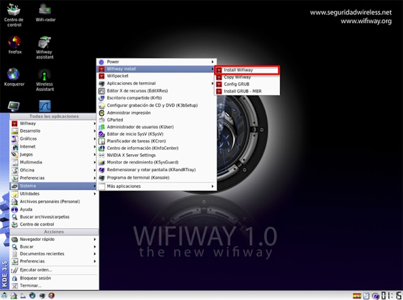Select the Sistema category
403x300 pixels.
coord(53,186)
